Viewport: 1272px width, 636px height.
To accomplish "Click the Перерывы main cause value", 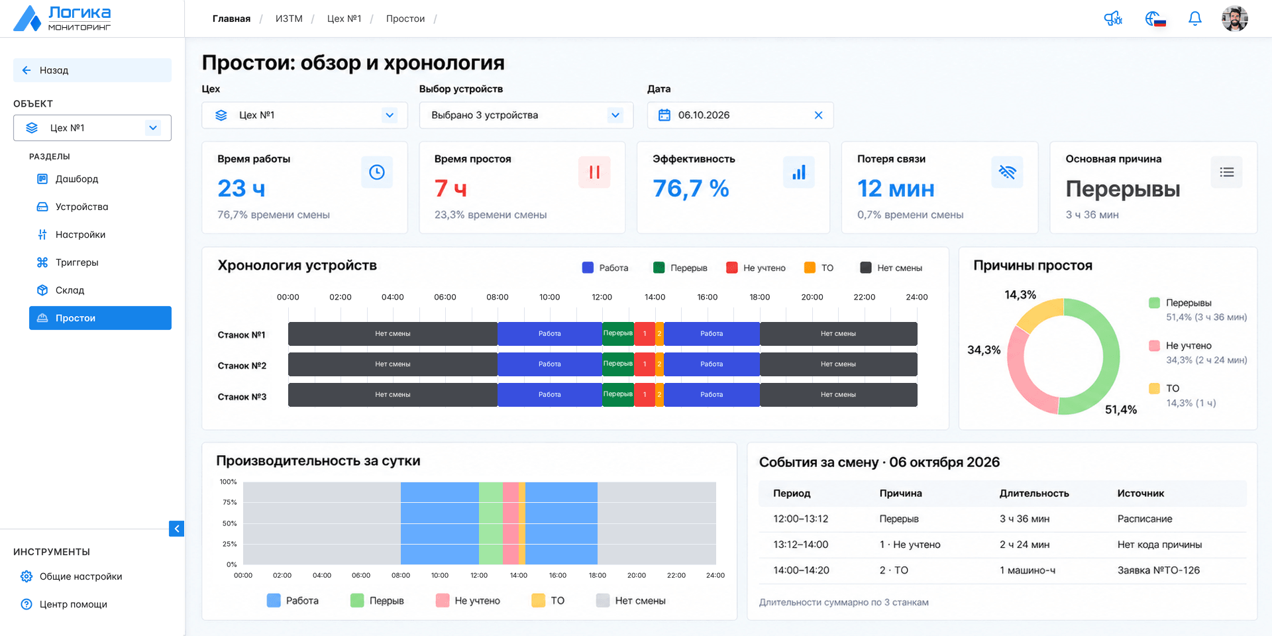I will 1123,189.
